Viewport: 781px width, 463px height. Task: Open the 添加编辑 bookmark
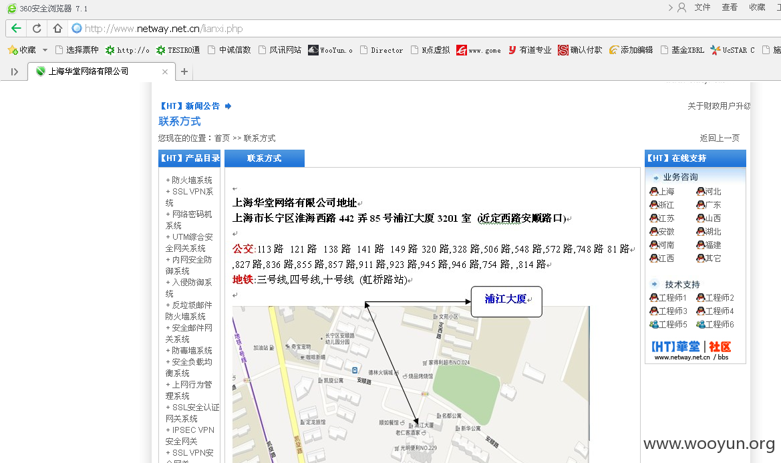coord(631,50)
